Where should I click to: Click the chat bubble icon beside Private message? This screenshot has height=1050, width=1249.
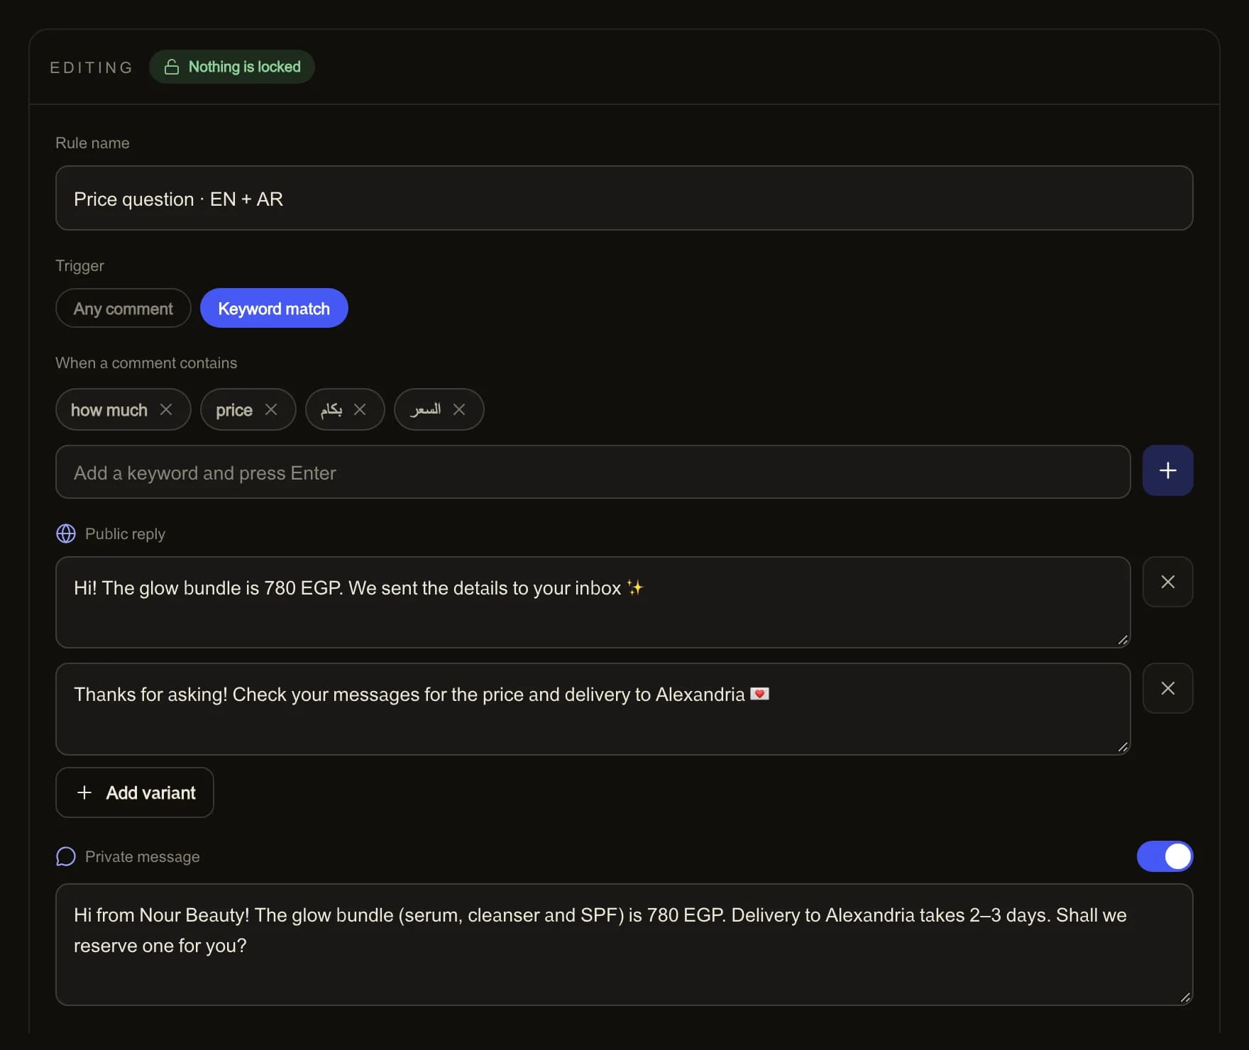point(66,856)
